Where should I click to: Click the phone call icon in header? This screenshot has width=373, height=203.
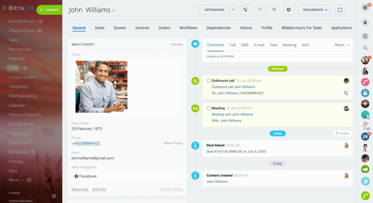tap(246, 10)
